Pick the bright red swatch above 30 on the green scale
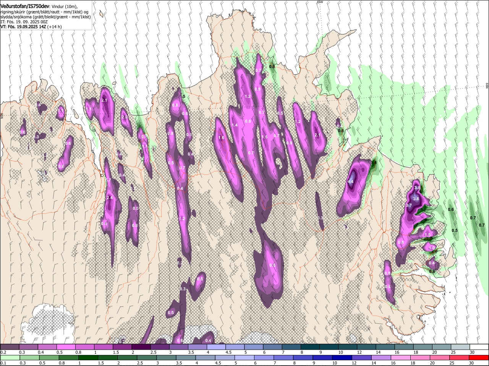Image resolution: width=489 pixels, height=366 pixels. coord(479,358)
